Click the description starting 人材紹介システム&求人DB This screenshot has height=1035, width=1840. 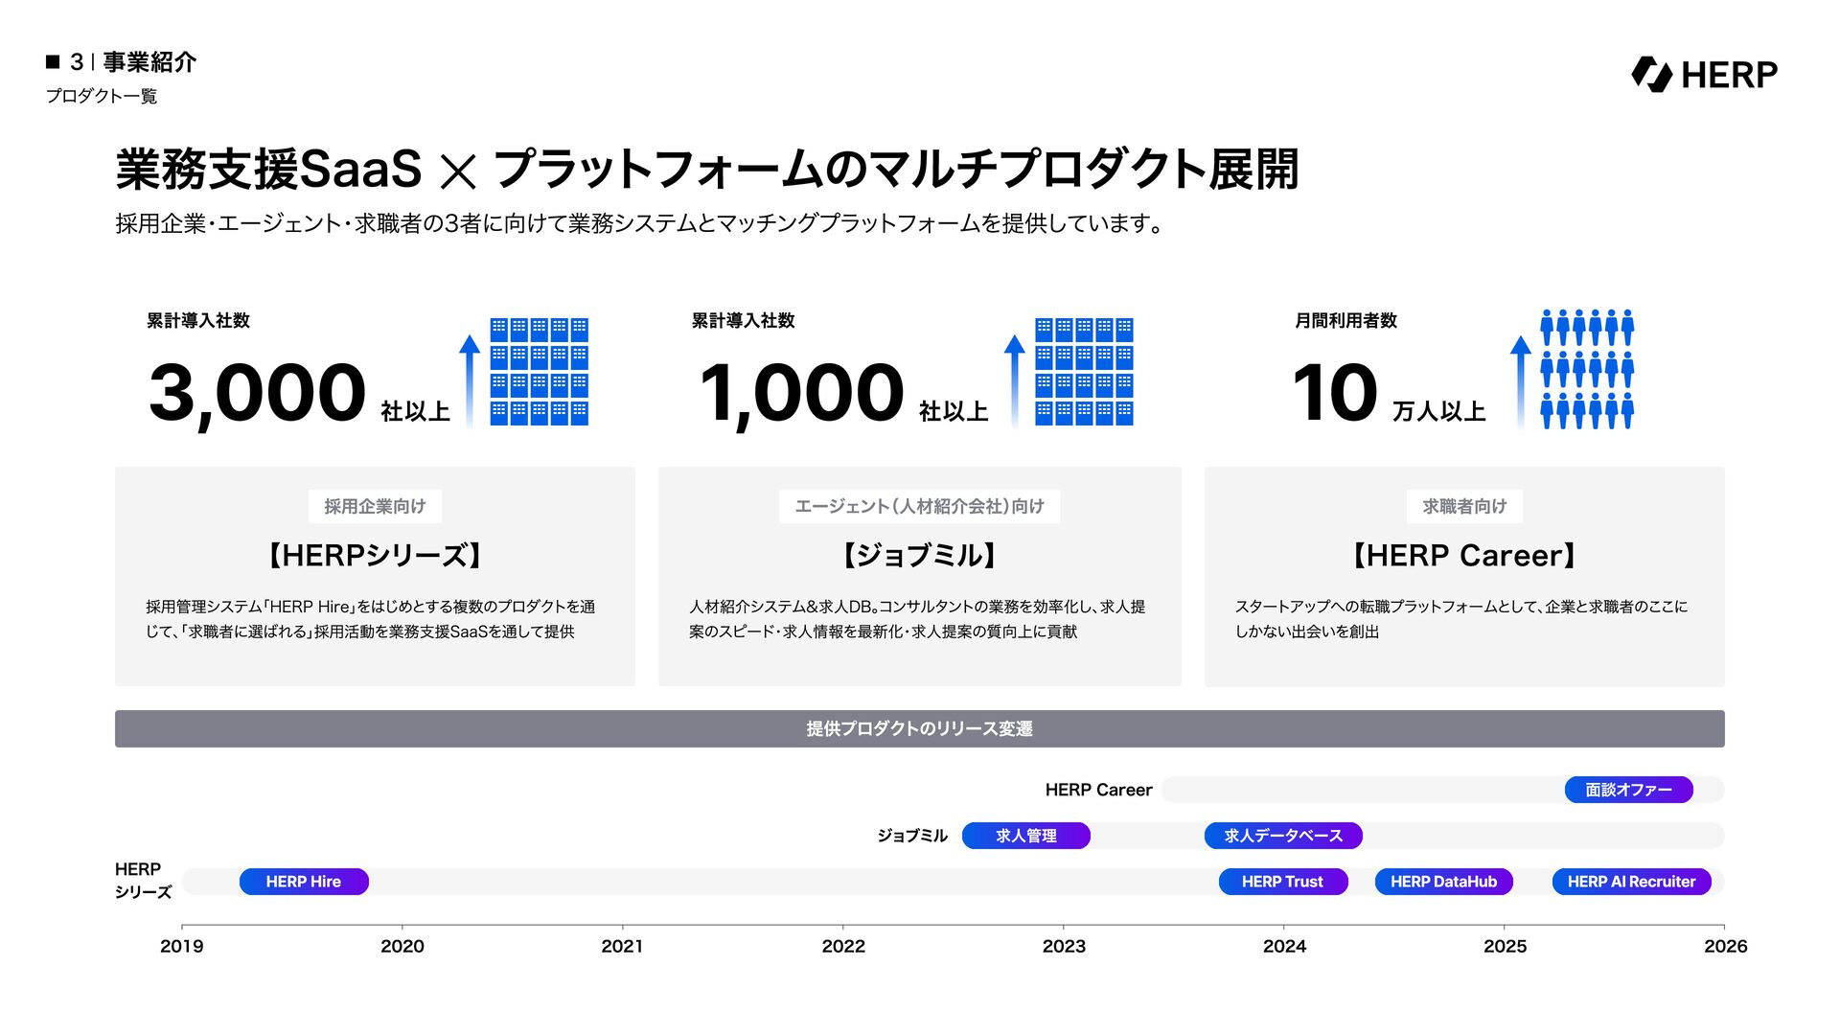[917, 619]
